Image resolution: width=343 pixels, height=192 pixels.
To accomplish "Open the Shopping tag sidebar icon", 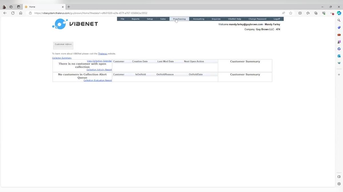I will coord(339,27).
